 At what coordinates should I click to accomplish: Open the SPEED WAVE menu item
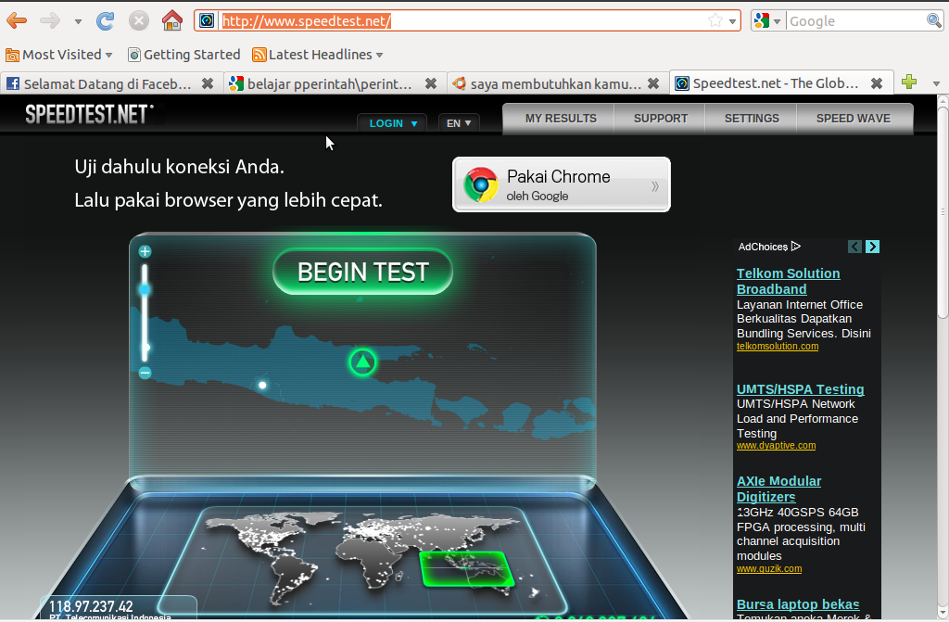click(854, 119)
